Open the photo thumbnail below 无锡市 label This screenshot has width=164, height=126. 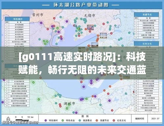[90, 27]
